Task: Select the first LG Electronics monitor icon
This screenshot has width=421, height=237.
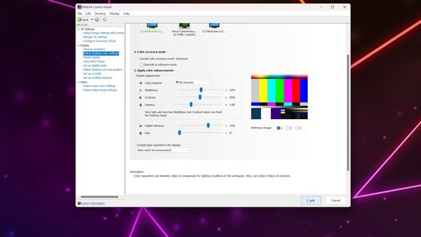Action: coord(152,26)
